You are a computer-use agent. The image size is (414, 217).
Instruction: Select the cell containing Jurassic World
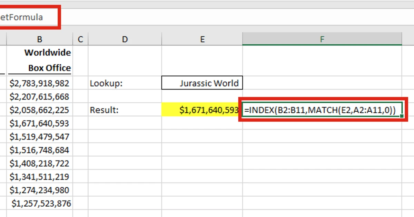202,83
